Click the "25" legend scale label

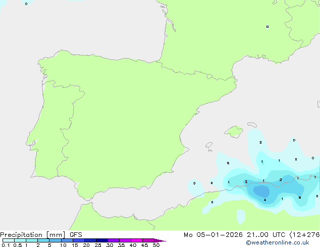98,245
